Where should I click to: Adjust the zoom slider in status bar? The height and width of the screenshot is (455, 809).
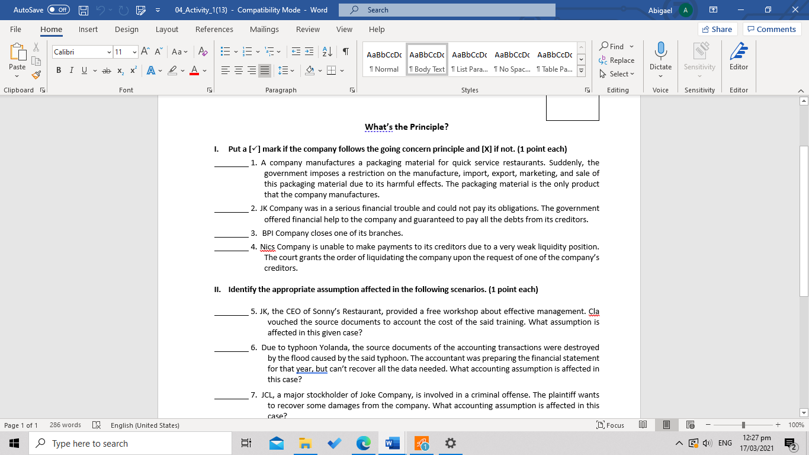coord(743,425)
